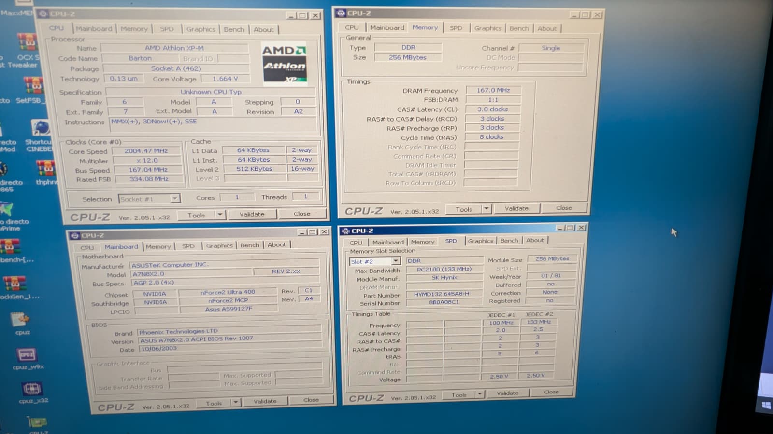The image size is (773, 434).
Task: Switch to Graphics tab in the motherboard window
Action: click(219, 245)
